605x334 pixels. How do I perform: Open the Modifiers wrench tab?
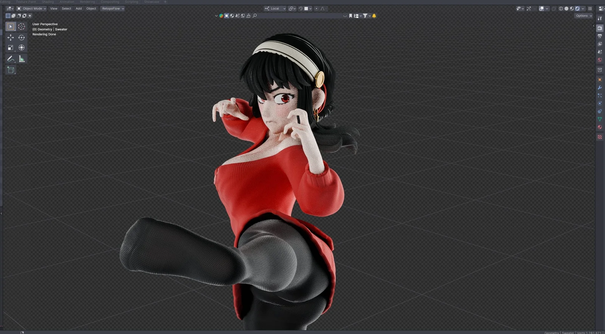point(600,88)
